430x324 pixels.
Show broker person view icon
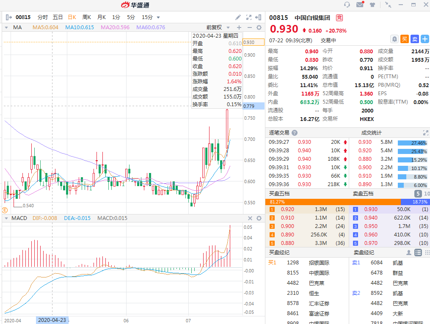[x=408, y=253]
